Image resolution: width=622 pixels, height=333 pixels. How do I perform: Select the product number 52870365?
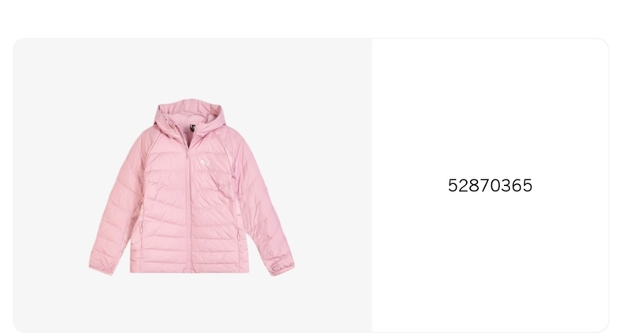coord(490,186)
